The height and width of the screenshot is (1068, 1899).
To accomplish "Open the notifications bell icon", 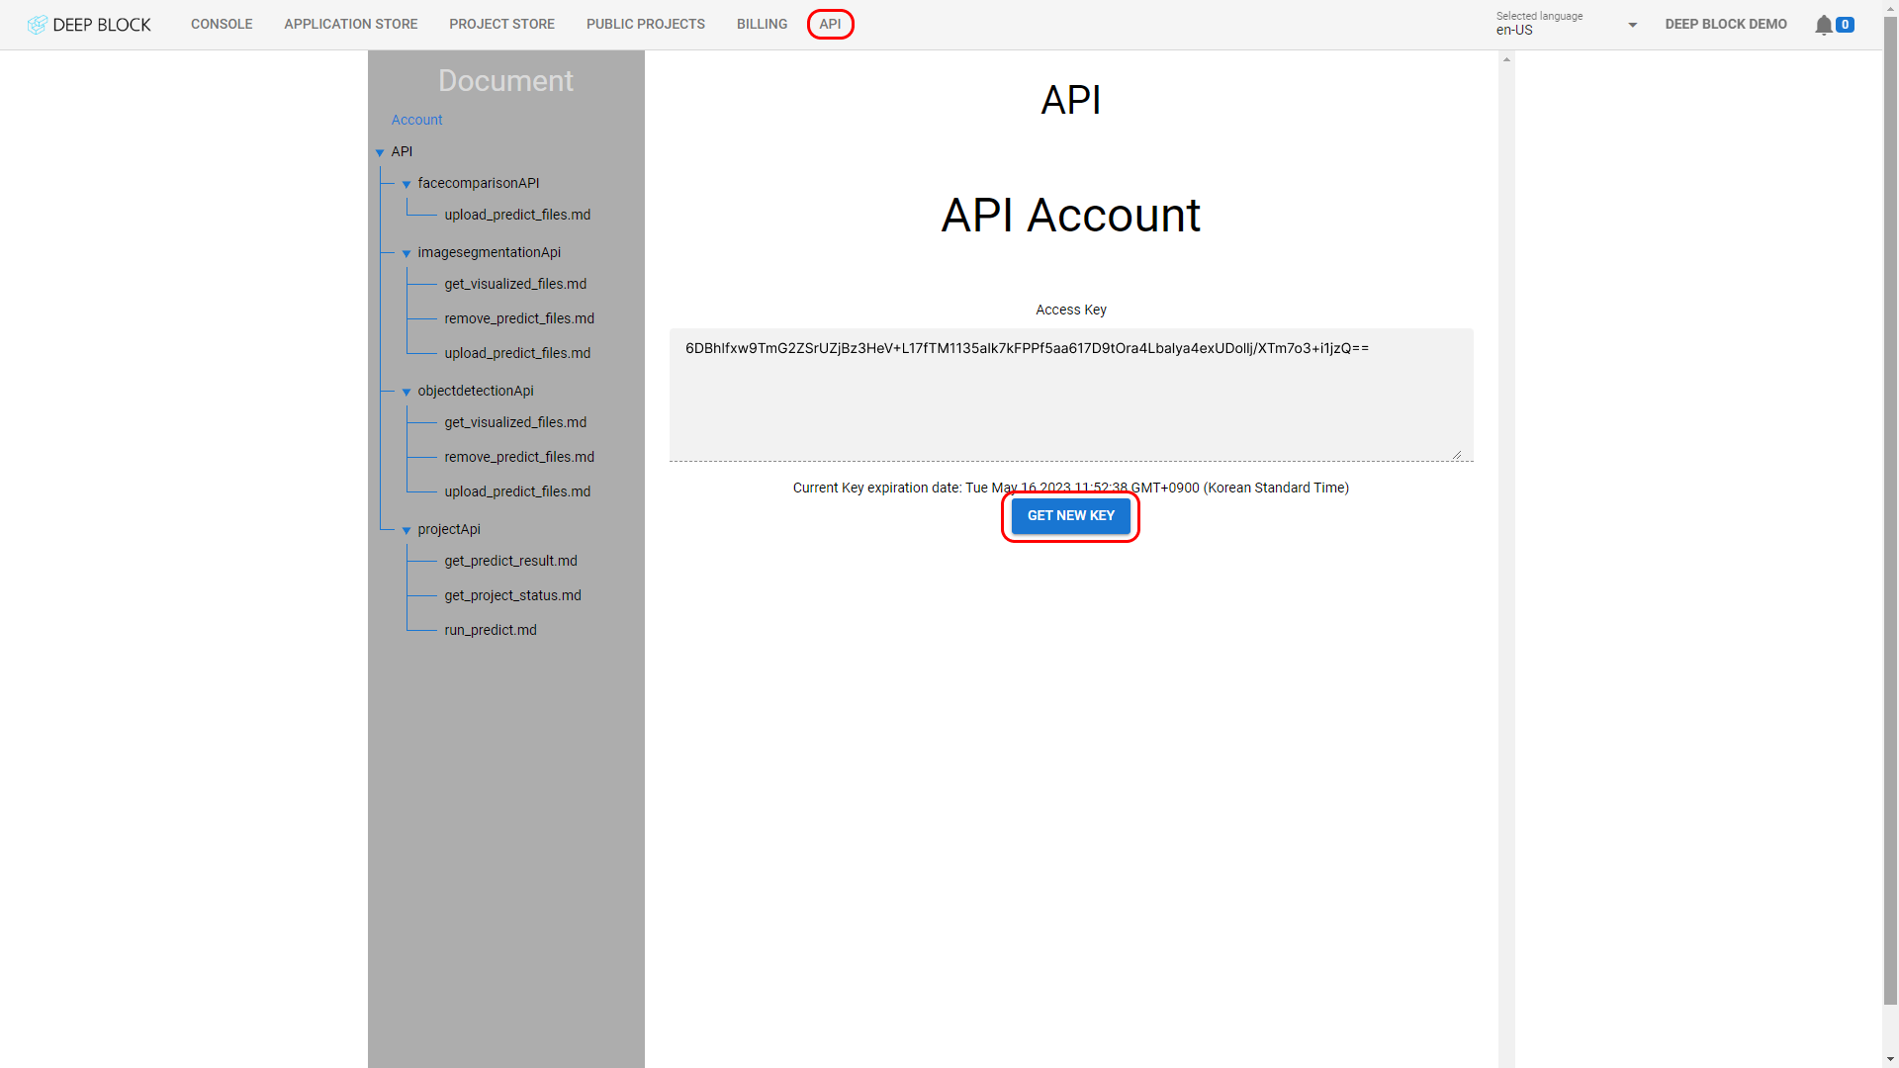I will tap(1823, 25).
